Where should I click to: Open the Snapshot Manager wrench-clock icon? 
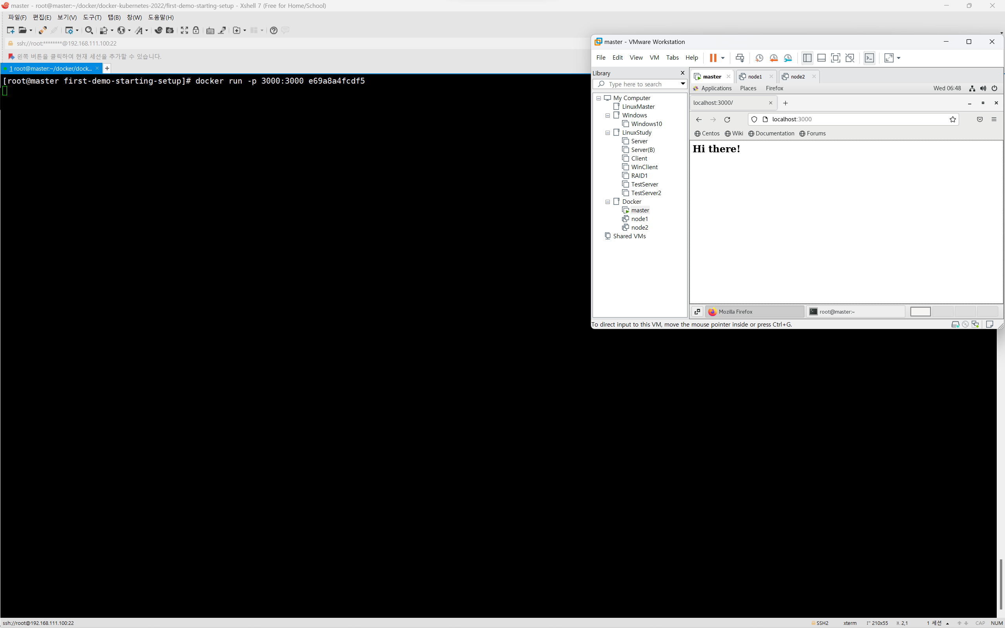pyautogui.click(x=788, y=58)
